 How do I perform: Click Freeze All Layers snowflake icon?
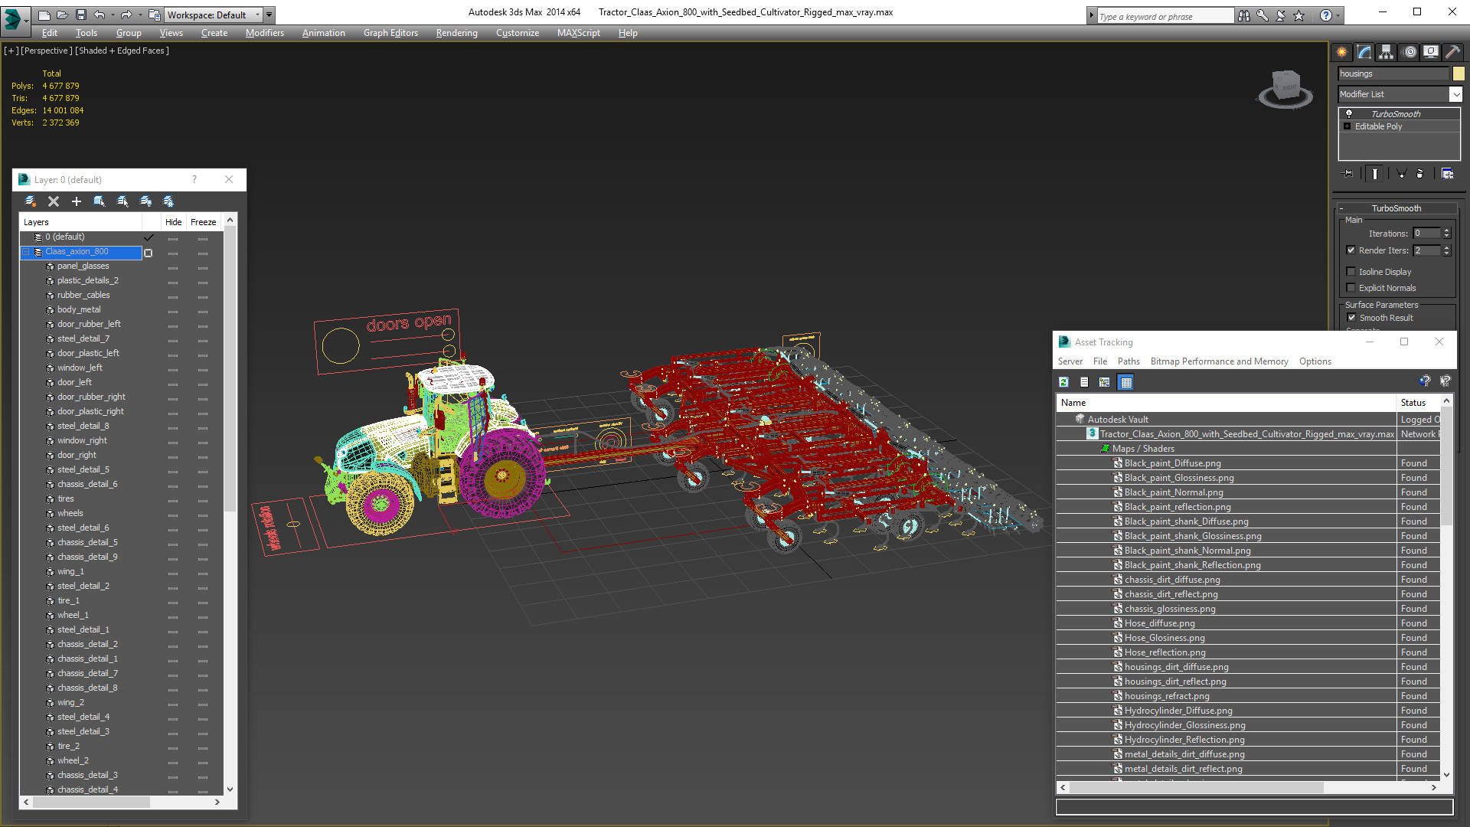168,201
